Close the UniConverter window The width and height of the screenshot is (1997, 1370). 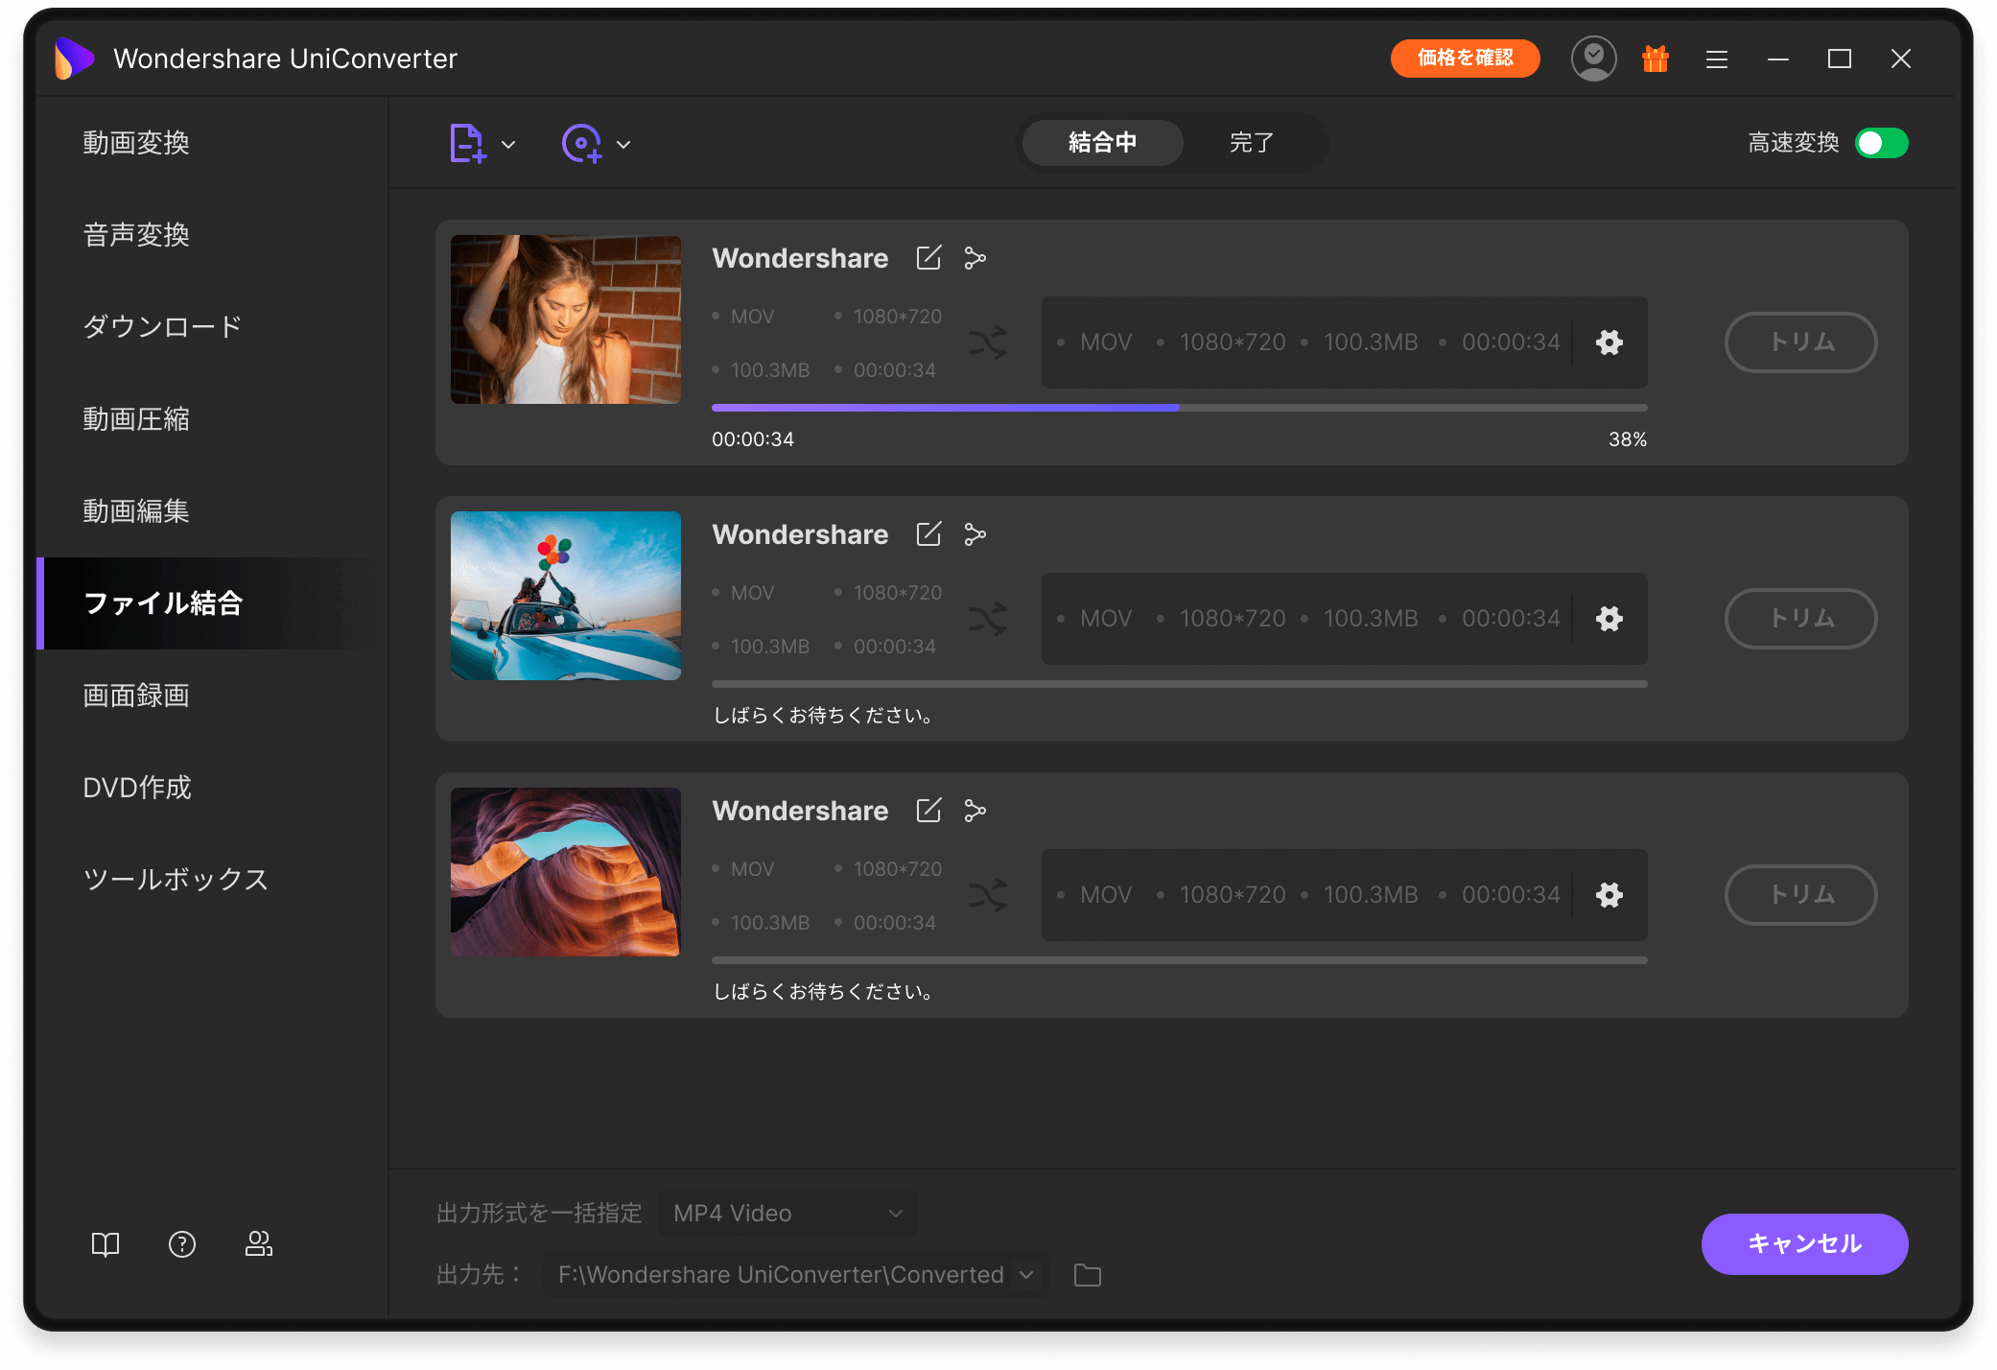coord(1900,59)
